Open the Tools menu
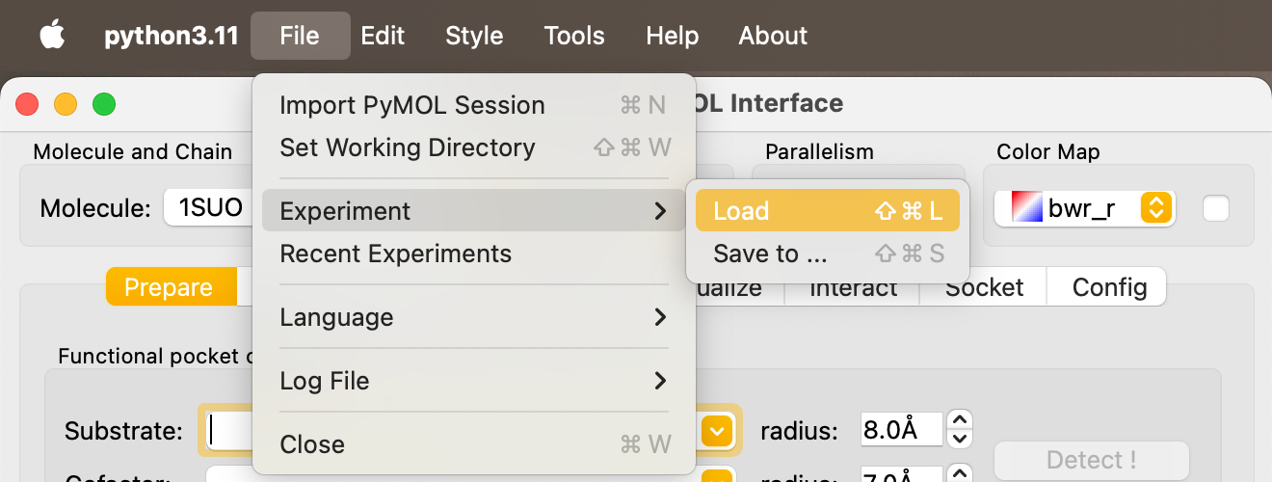Viewport: 1272px width, 482px height. pos(574,36)
